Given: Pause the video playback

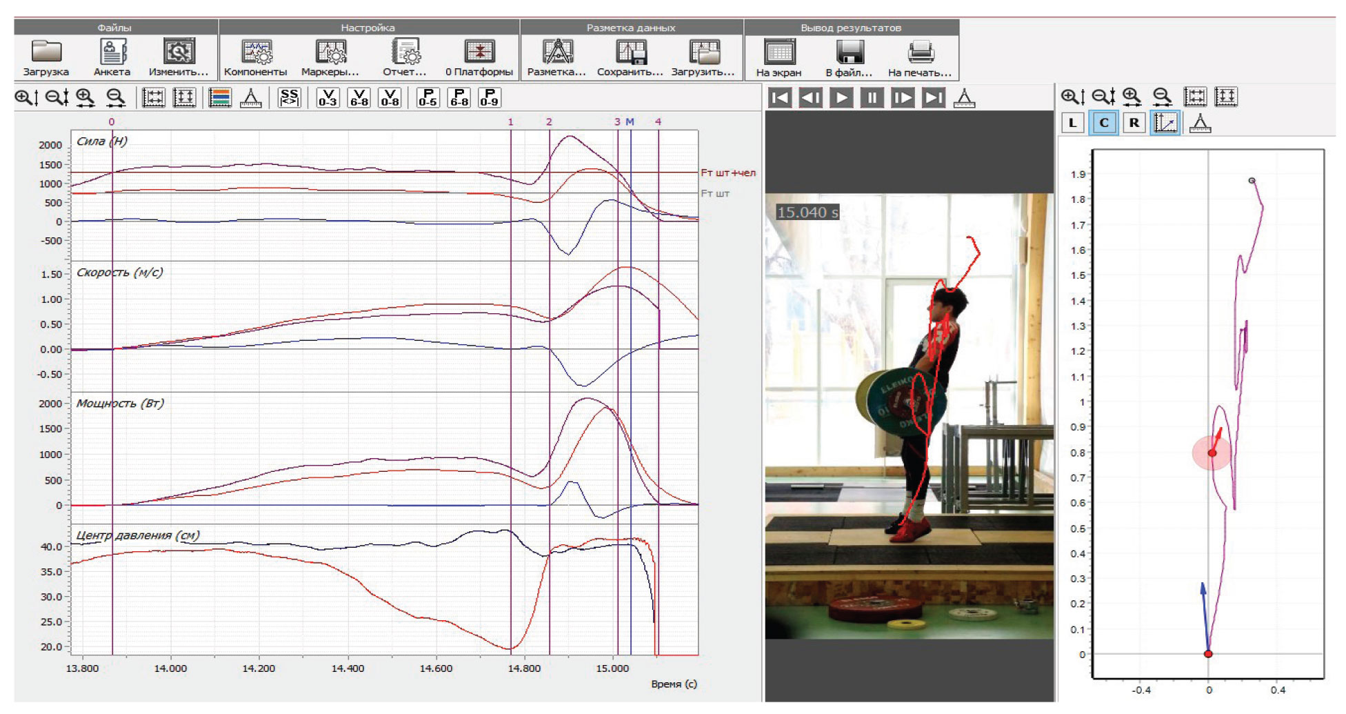Looking at the screenshot, I should point(872,98).
